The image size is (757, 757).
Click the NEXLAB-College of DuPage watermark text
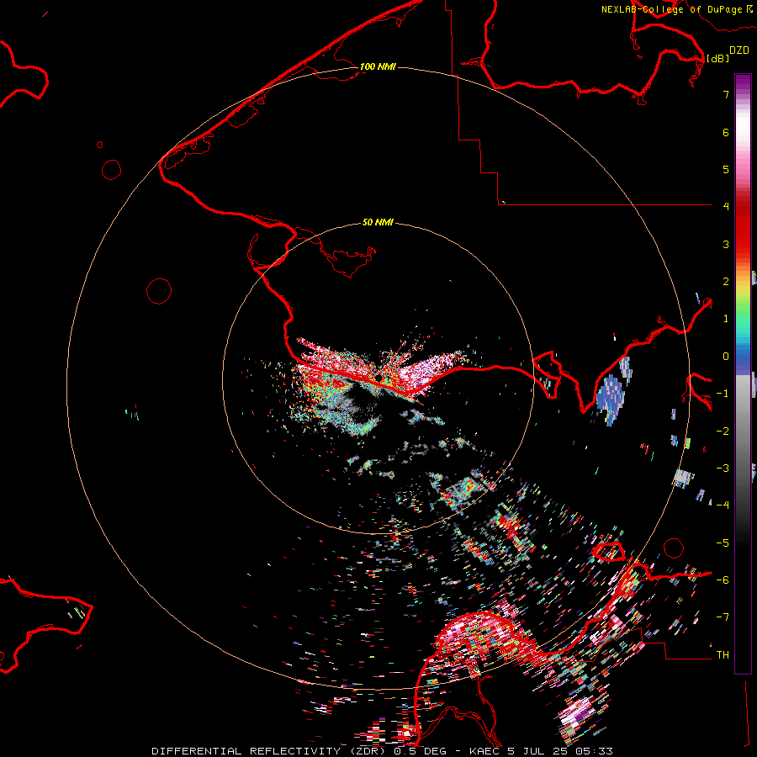pyautogui.click(x=677, y=9)
